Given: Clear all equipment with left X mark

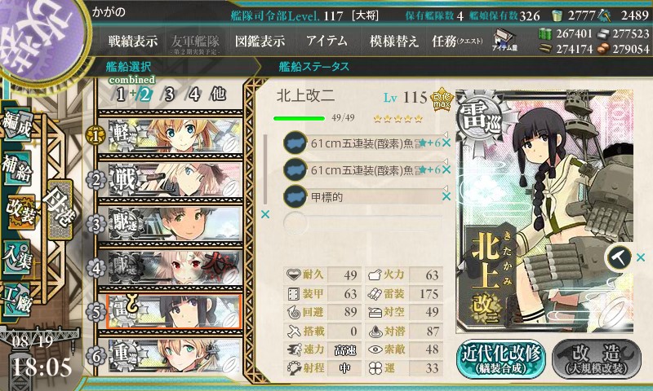Looking at the screenshot, I should tap(264, 214).
